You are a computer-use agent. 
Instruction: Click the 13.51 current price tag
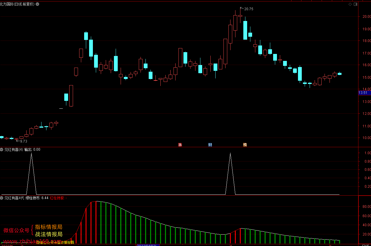(x=365, y=93)
